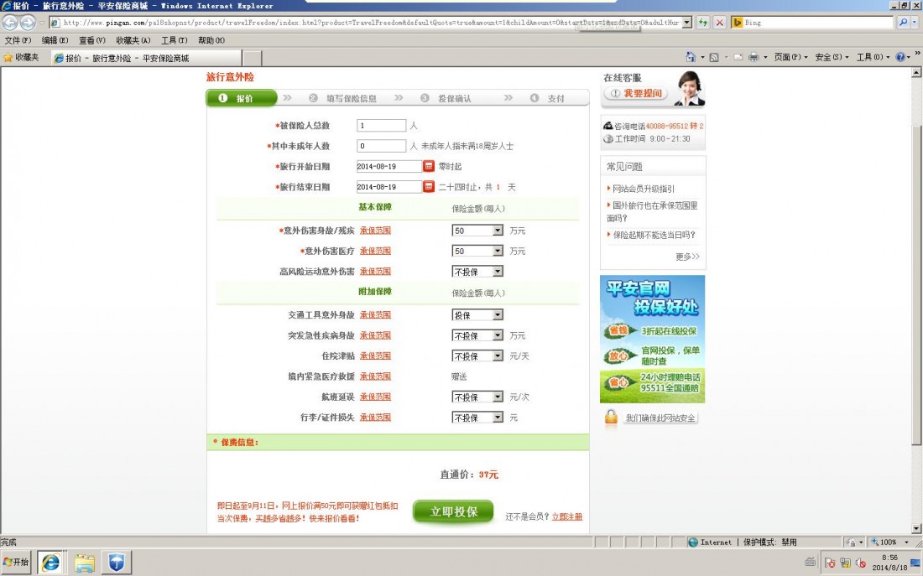Click the page scrollbar down arrow
Viewport: 923px width, 576px height.
[x=916, y=528]
